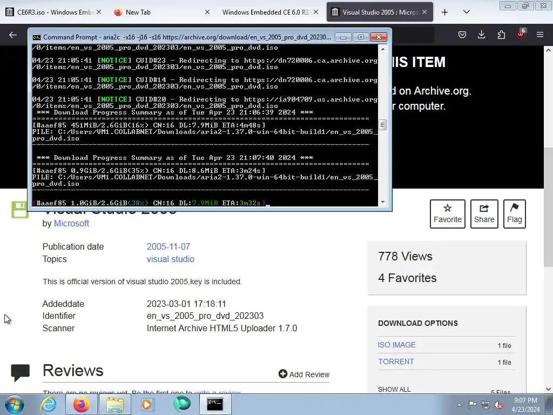Click the Action Center flag tray icon
This screenshot has height=415, width=553.
[472, 405]
